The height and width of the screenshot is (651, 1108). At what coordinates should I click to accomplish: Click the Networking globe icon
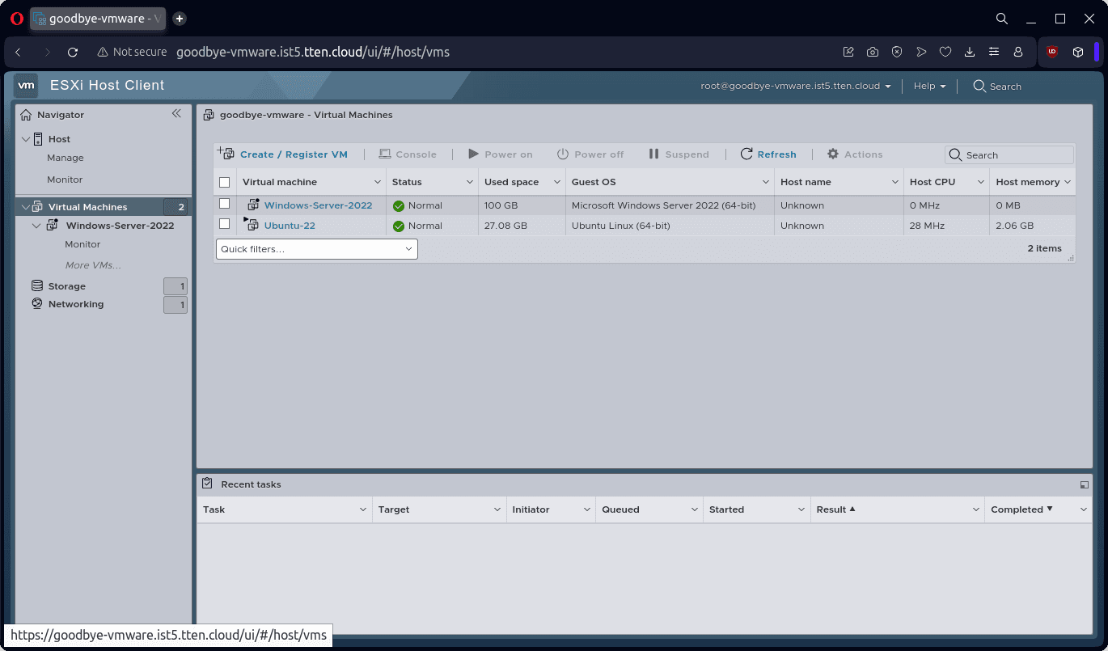tap(37, 304)
